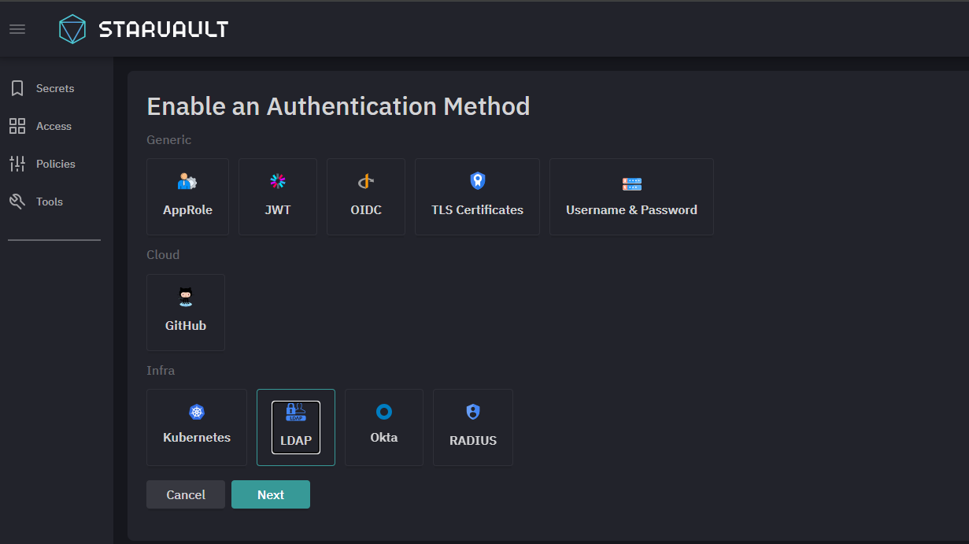Click the AppRole user gear icon
969x544 pixels.
click(x=187, y=182)
